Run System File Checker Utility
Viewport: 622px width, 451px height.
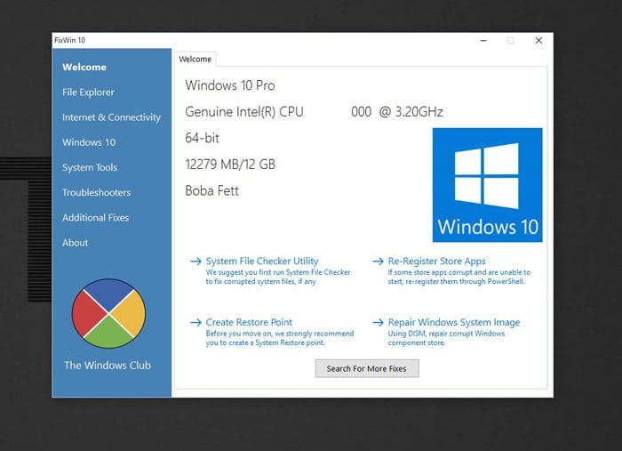262,261
